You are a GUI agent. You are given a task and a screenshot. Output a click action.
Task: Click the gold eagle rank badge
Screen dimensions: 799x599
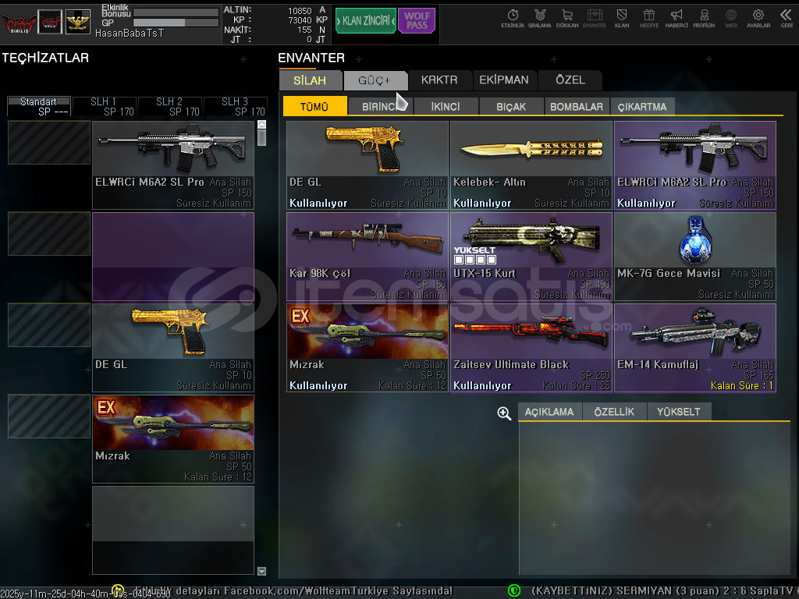tap(78, 22)
